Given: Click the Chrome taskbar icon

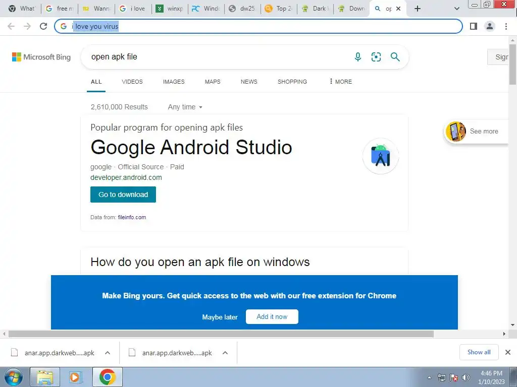Looking at the screenshot, I should [107, 377].
